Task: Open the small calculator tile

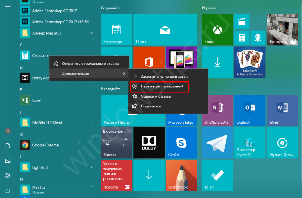Action: pos(242,38)
